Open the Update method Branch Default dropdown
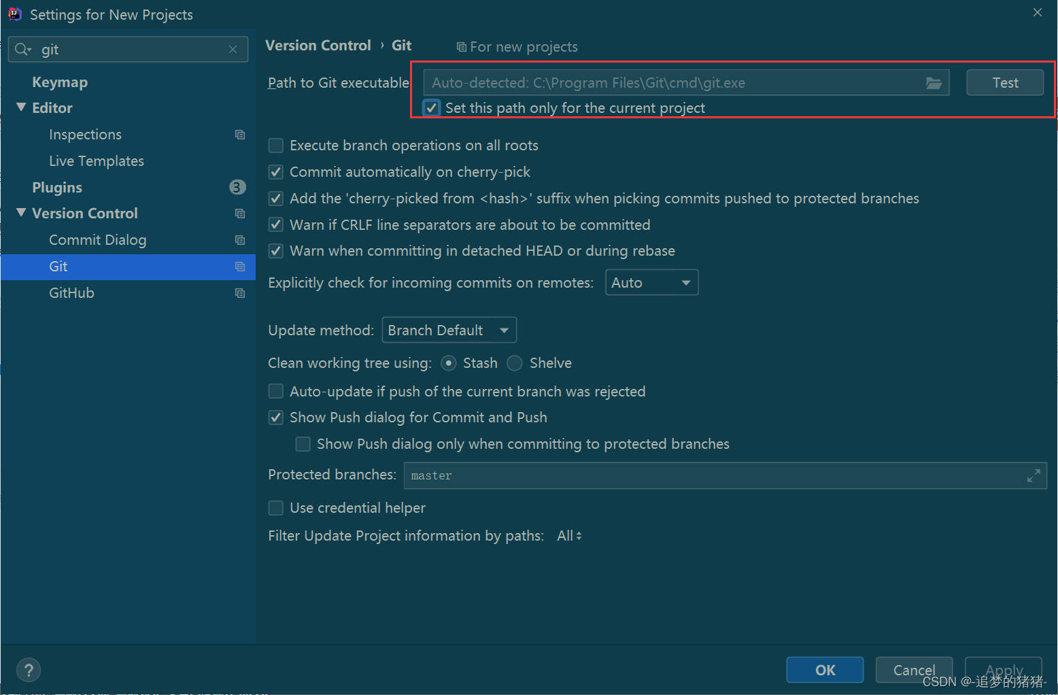This screenshot has width=1058, height=695. click(x=449, y=330)
